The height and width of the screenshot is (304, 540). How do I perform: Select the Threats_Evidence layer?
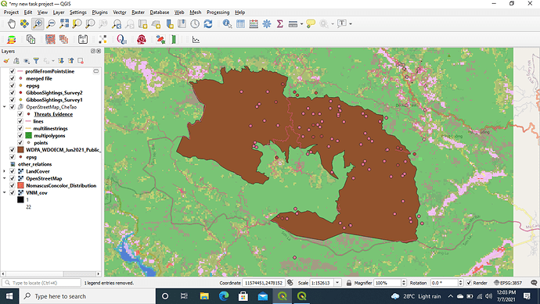coord(53,114)
